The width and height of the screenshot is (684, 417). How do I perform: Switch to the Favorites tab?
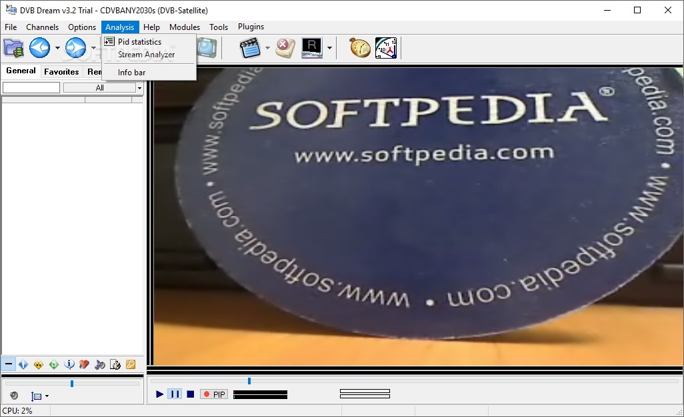tap(61, 71)
